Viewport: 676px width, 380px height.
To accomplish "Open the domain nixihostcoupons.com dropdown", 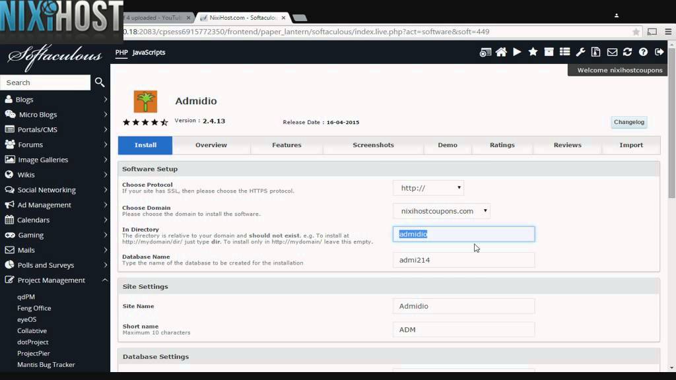I will [442, 211].
